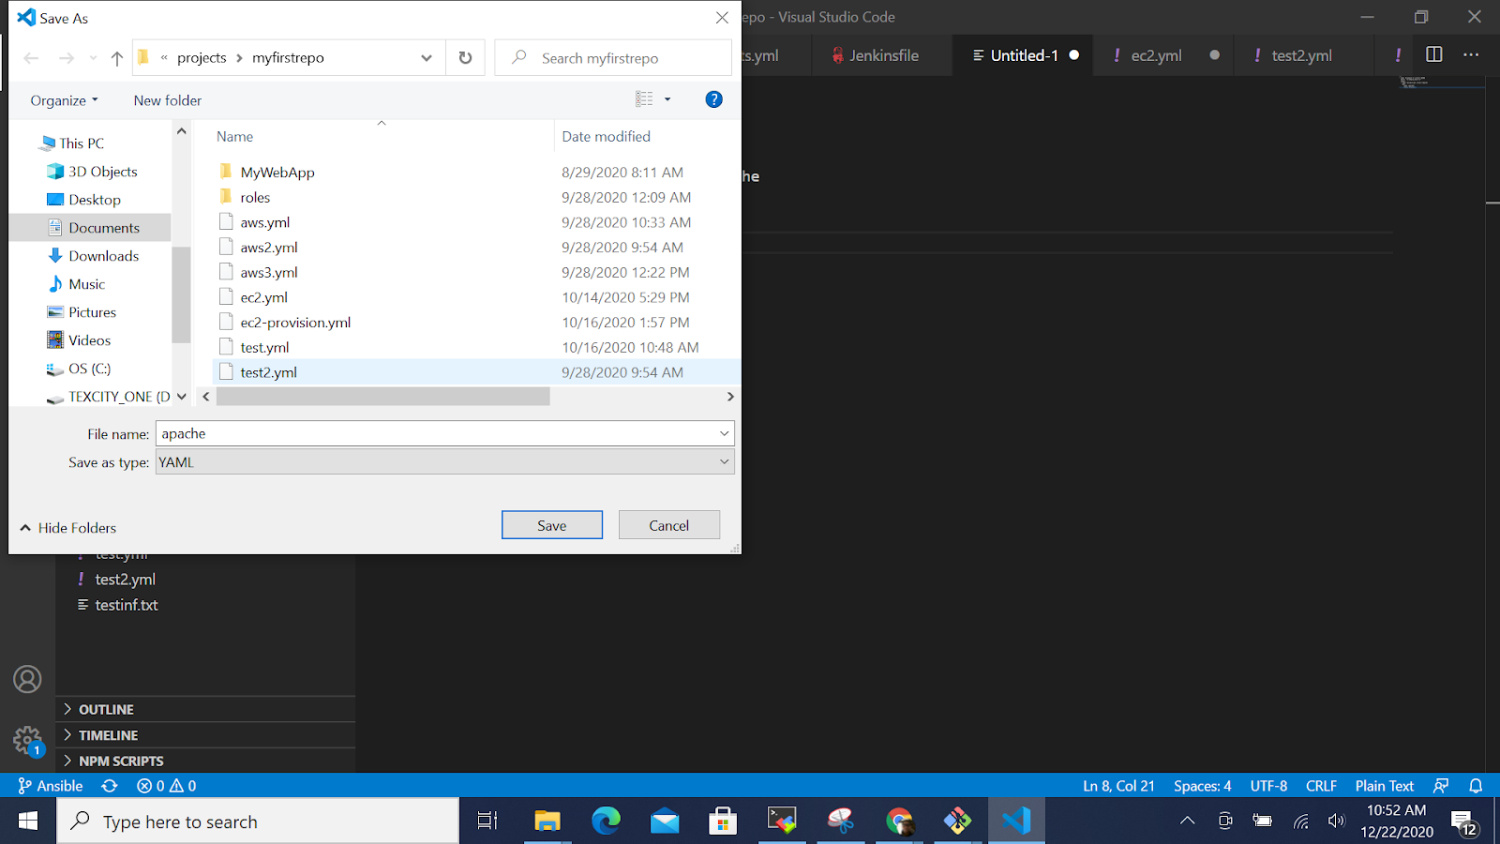Open VS Code Manage gear icon
This screenshot has width=1500, height=844.
(27, 741)
